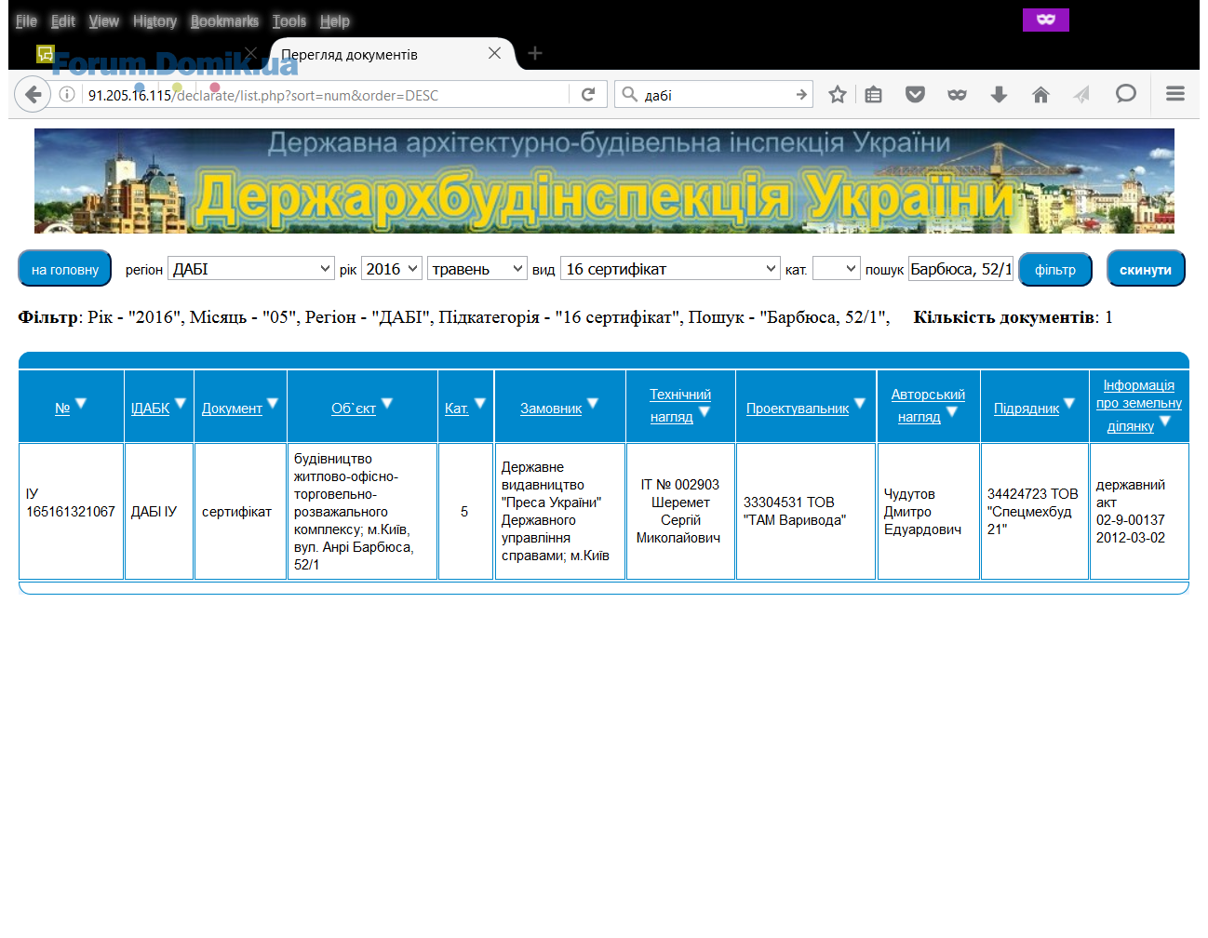Open the Bookmarks menu

click(x=224, y=20)
